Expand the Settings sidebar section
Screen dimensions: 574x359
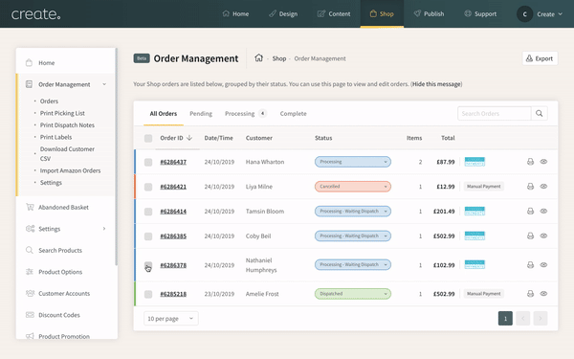pos(104,229)
